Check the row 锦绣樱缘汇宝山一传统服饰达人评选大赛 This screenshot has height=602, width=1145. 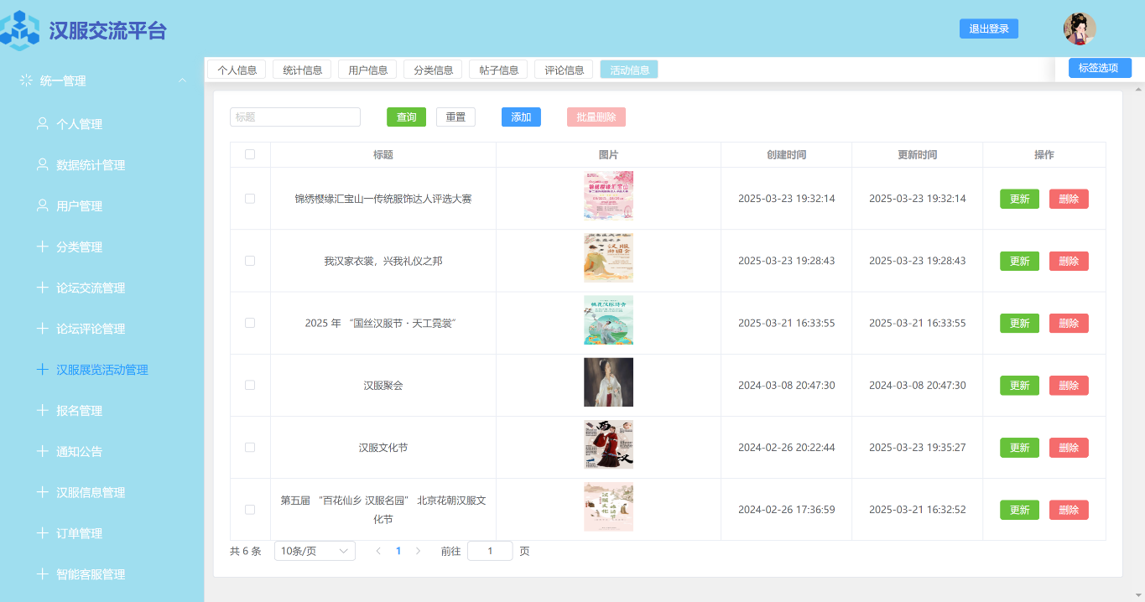[250, 199]
